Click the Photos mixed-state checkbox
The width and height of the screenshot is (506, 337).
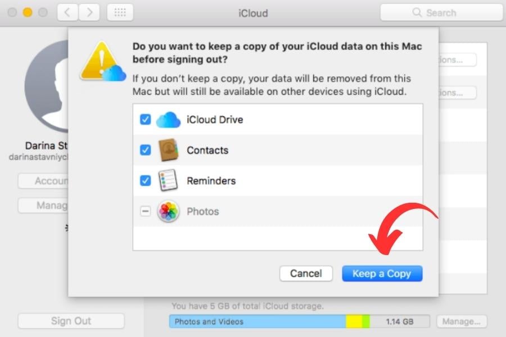[x=146, y=211]
